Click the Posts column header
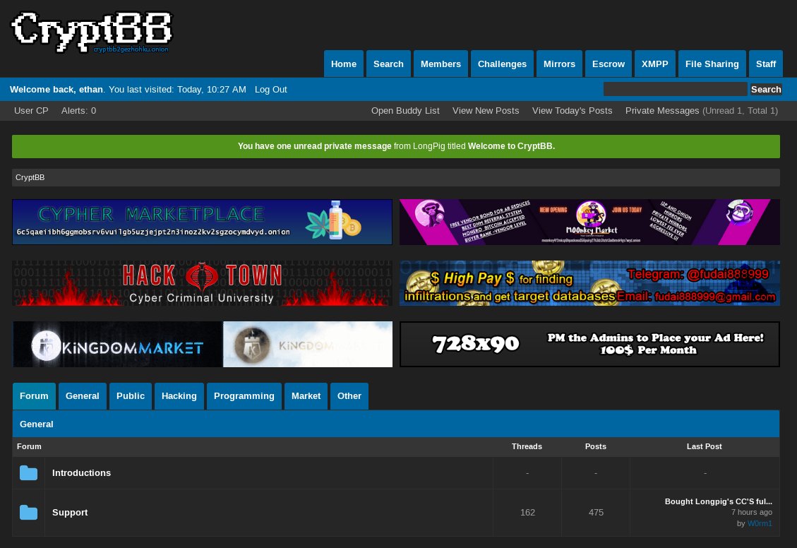The image size is (797, 548). point(595,446)
